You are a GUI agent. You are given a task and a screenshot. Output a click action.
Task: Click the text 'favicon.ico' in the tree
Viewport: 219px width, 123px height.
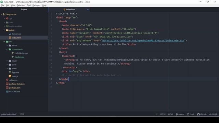pyautogui.click(x=16, y=34)
